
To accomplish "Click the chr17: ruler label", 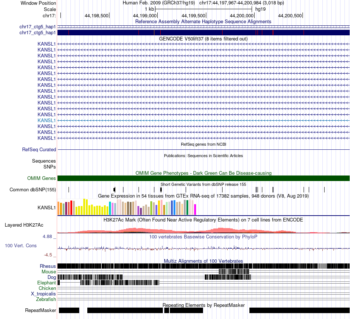I will [x=49, y=15].
